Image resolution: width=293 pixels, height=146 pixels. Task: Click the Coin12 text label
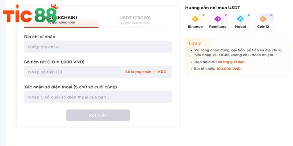pos(263,27)
